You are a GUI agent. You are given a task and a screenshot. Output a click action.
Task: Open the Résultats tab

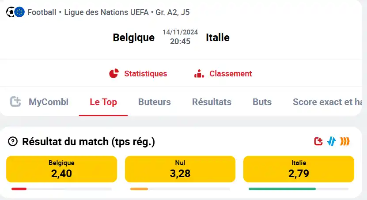coord(212,102)
